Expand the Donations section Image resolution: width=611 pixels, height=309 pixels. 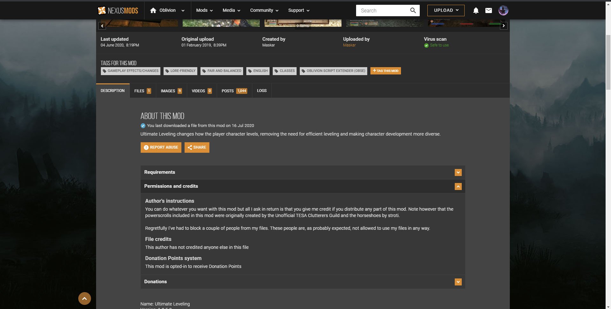tap(303, 282)
